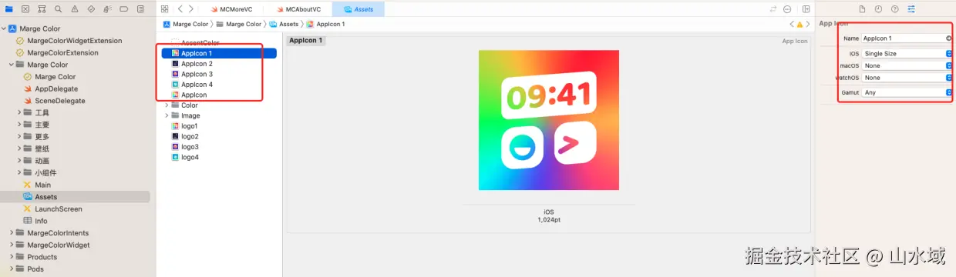The image size is (956, 277).
Task: Jump to next issue arrow
Action: tap(808, 25)
